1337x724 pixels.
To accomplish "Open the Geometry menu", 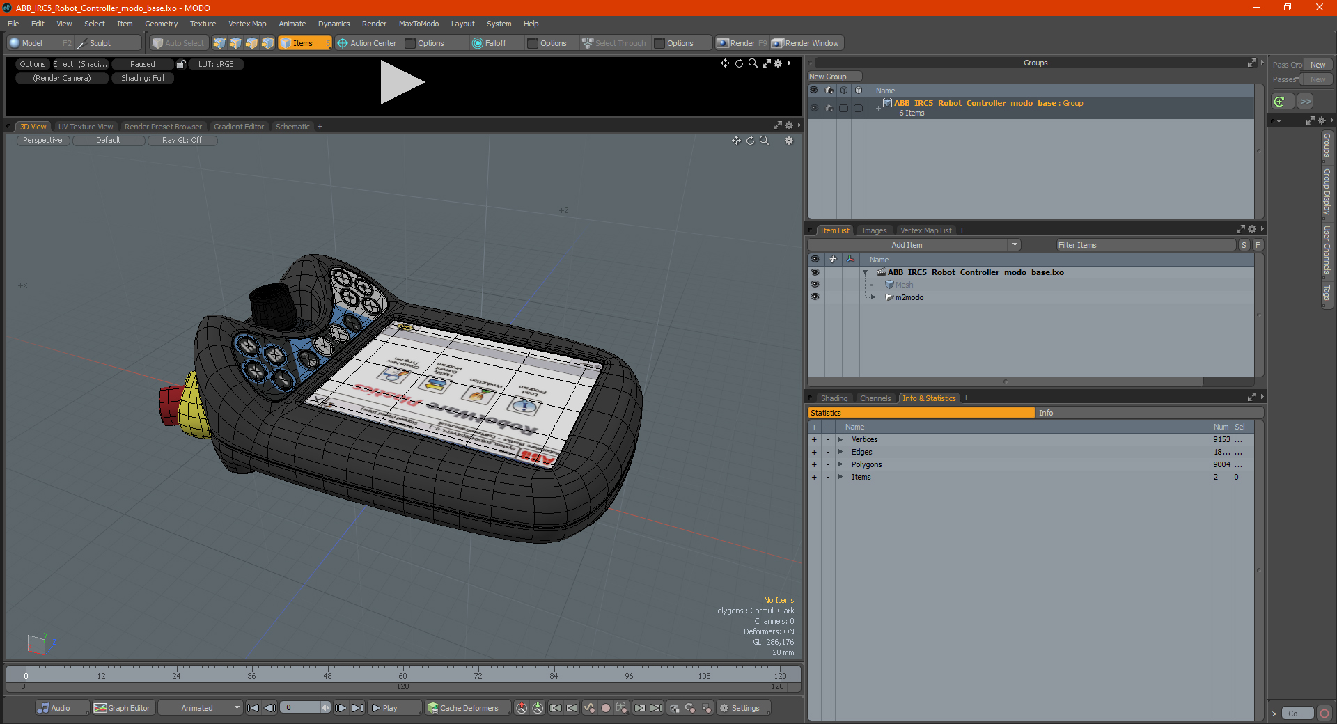I will (x=161, y=24).
